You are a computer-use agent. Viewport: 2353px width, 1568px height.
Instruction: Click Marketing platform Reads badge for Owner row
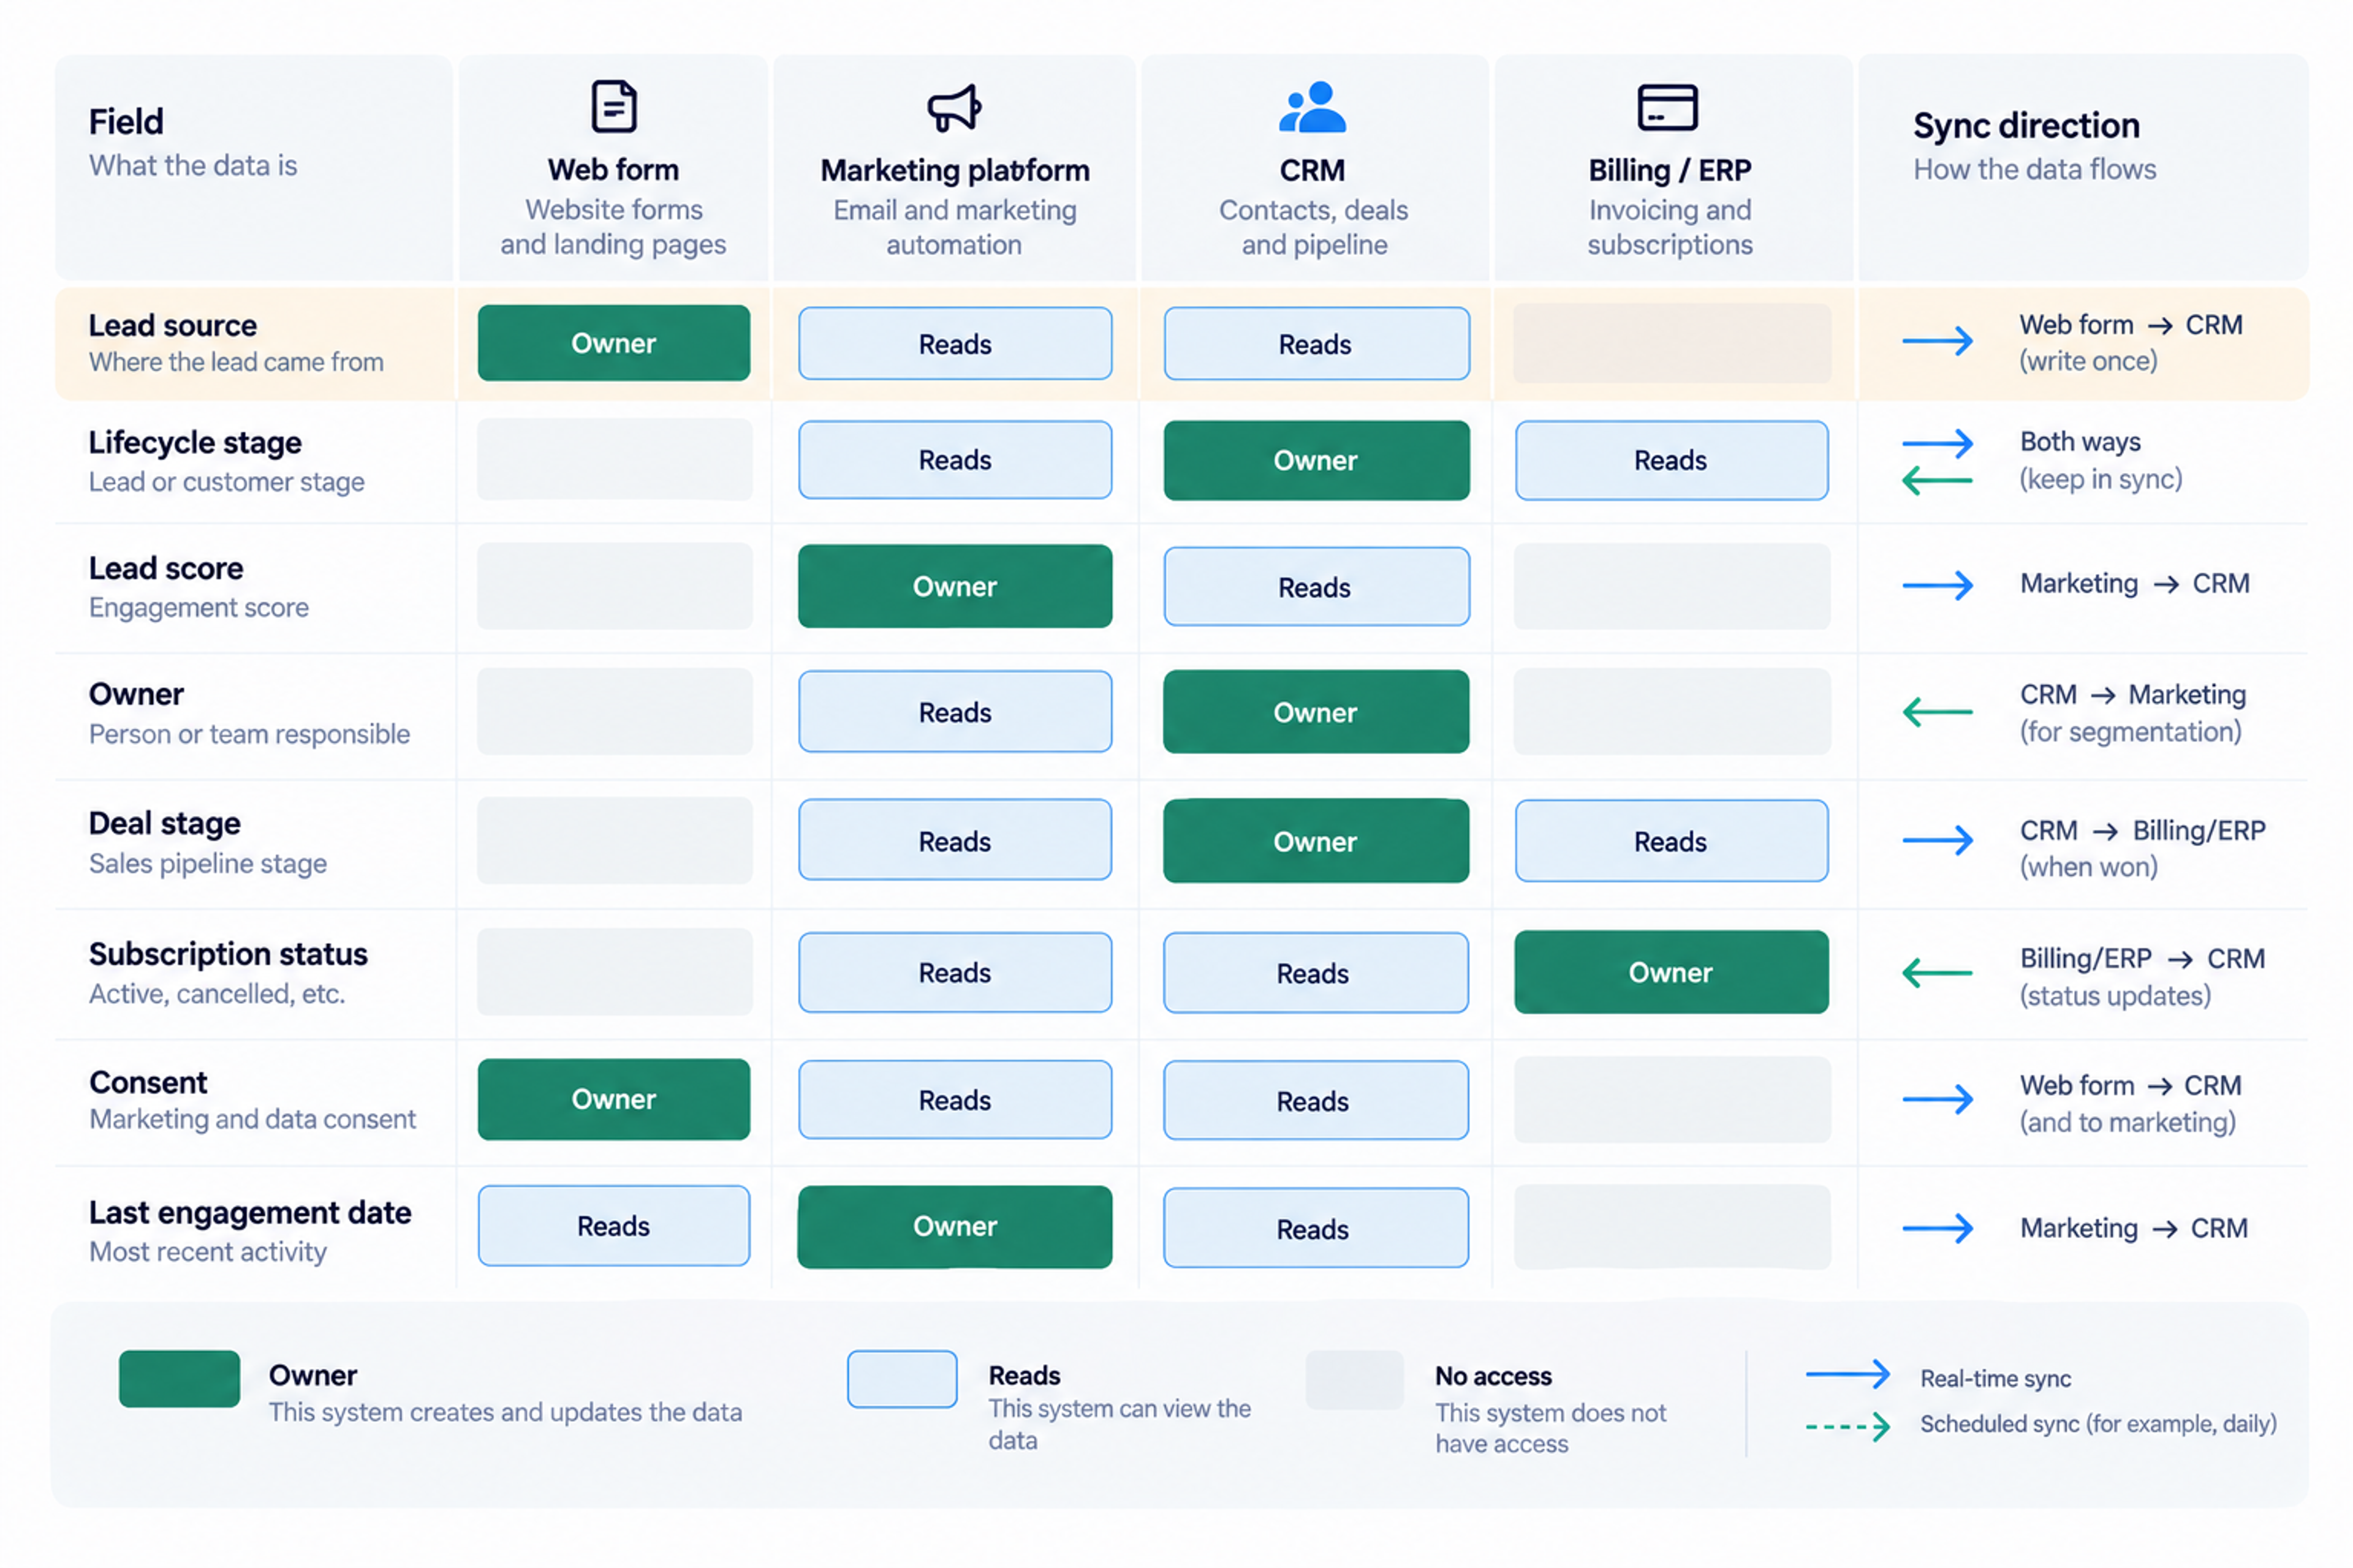tap(955, 712)
